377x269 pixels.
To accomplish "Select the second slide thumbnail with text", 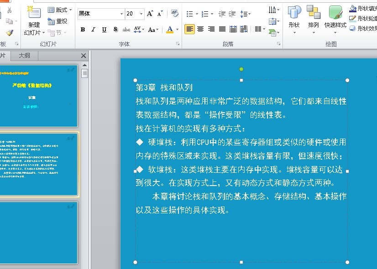I will [38, 164].
